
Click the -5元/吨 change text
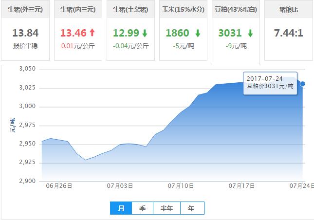tap(184, 46)
